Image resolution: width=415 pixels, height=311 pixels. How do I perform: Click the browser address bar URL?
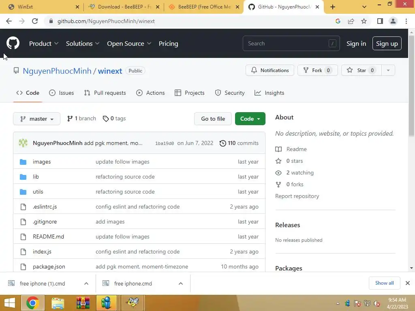[x=106, y=21]
